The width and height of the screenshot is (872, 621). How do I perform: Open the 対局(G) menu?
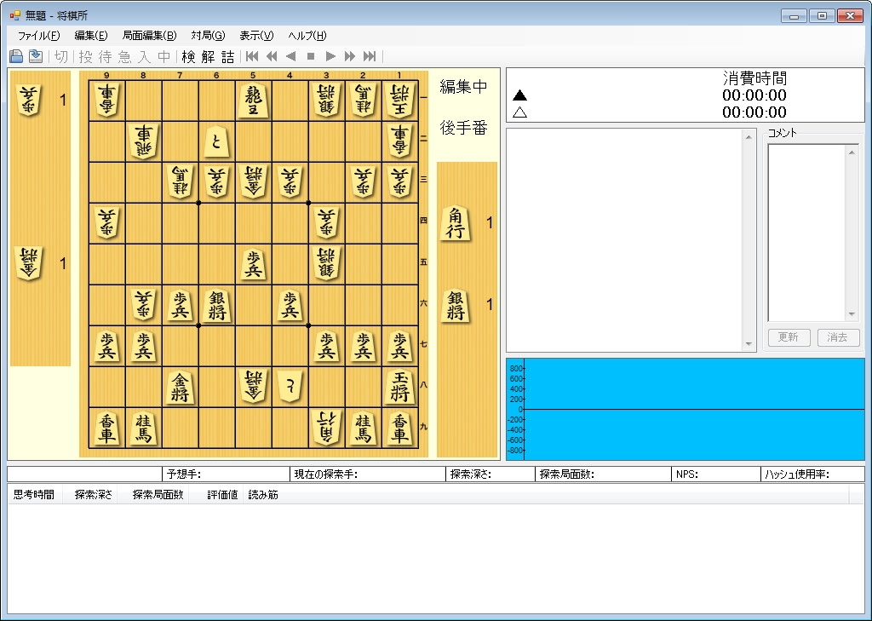click(x=208, y=35)
